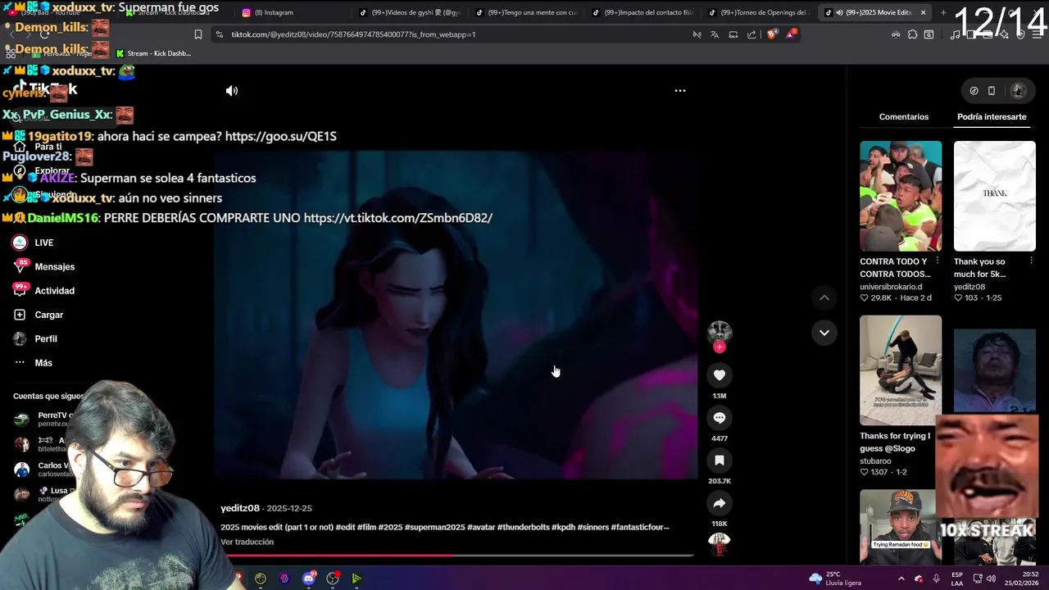
Task: Click Ver traducción under the caption
Action: pyautogui.click(x=247, y=542)
